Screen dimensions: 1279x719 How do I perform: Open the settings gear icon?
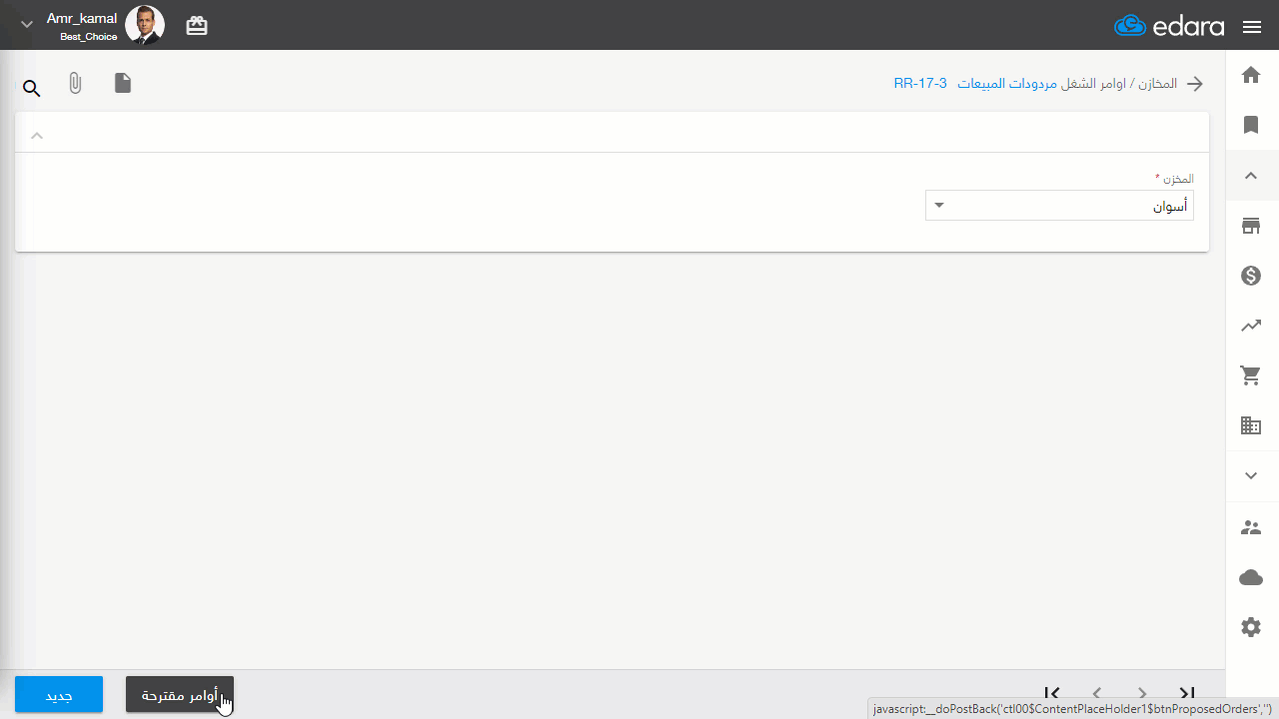click(1251, 627)
